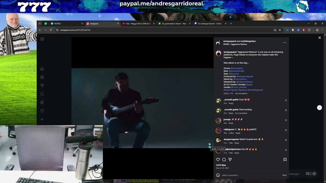Save post with bookmark icon
The image size is (326, 183).
pos(285,159)
